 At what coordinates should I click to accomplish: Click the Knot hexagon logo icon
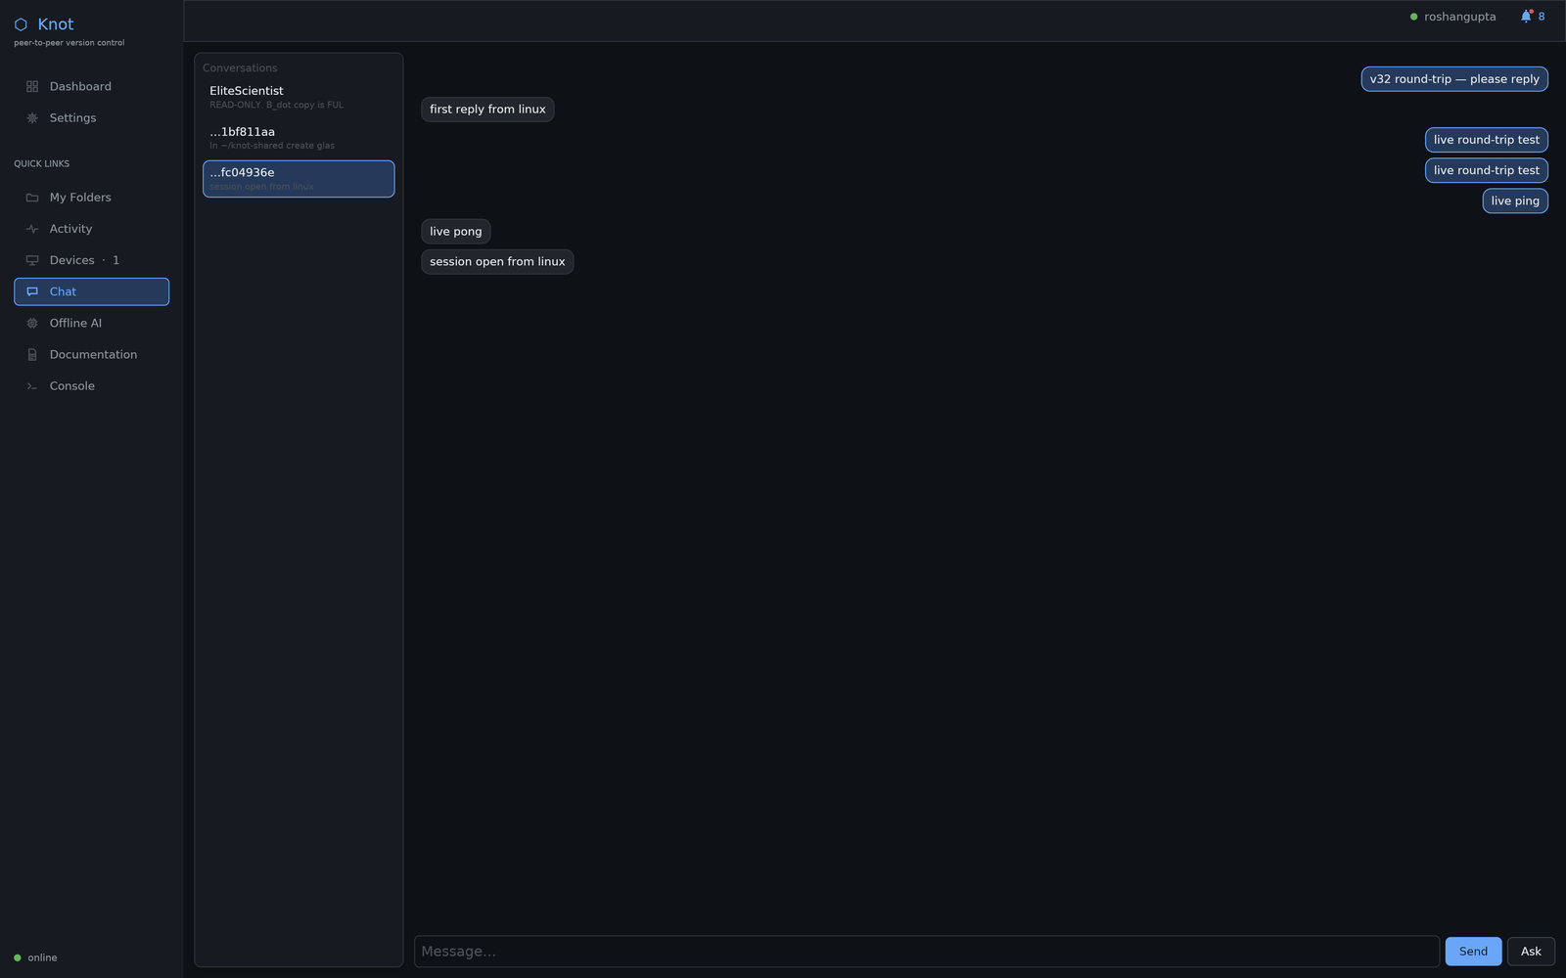tap(21, 24)
